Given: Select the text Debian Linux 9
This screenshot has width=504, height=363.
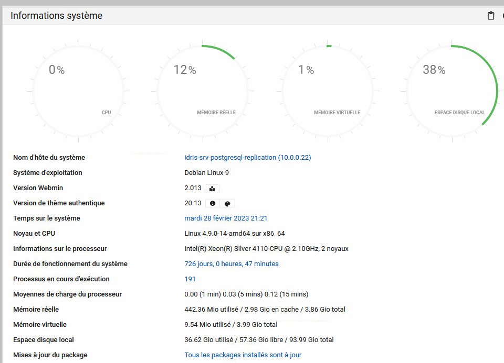Looking at the screenshot, I should (207, 172).
